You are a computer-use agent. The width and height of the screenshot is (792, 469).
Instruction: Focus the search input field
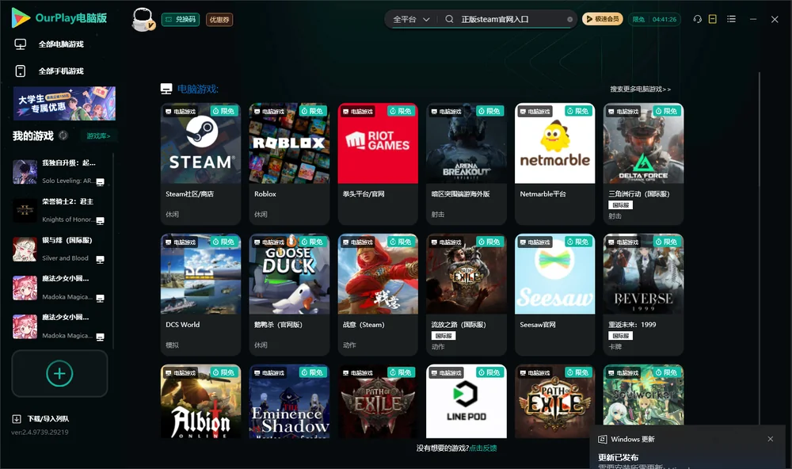pos(510,19)
